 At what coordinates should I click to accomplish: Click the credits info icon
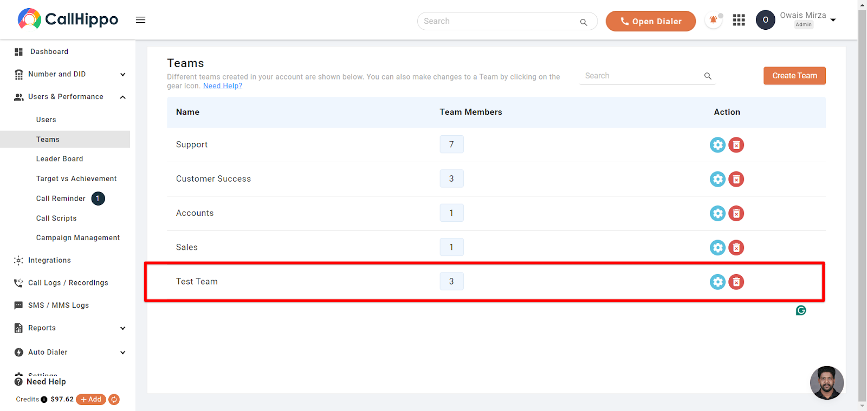click(44, 400)
